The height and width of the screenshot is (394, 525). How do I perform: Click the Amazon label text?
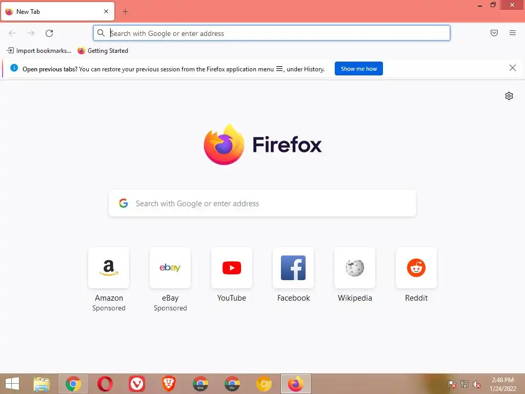tap(109, 298)
